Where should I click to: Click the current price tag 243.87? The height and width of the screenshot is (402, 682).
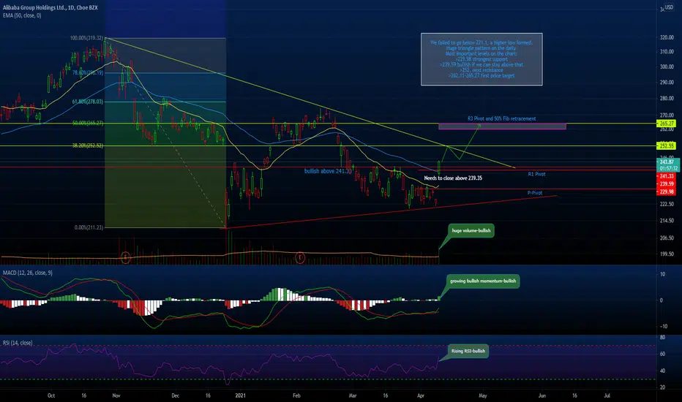pos(667,162)
